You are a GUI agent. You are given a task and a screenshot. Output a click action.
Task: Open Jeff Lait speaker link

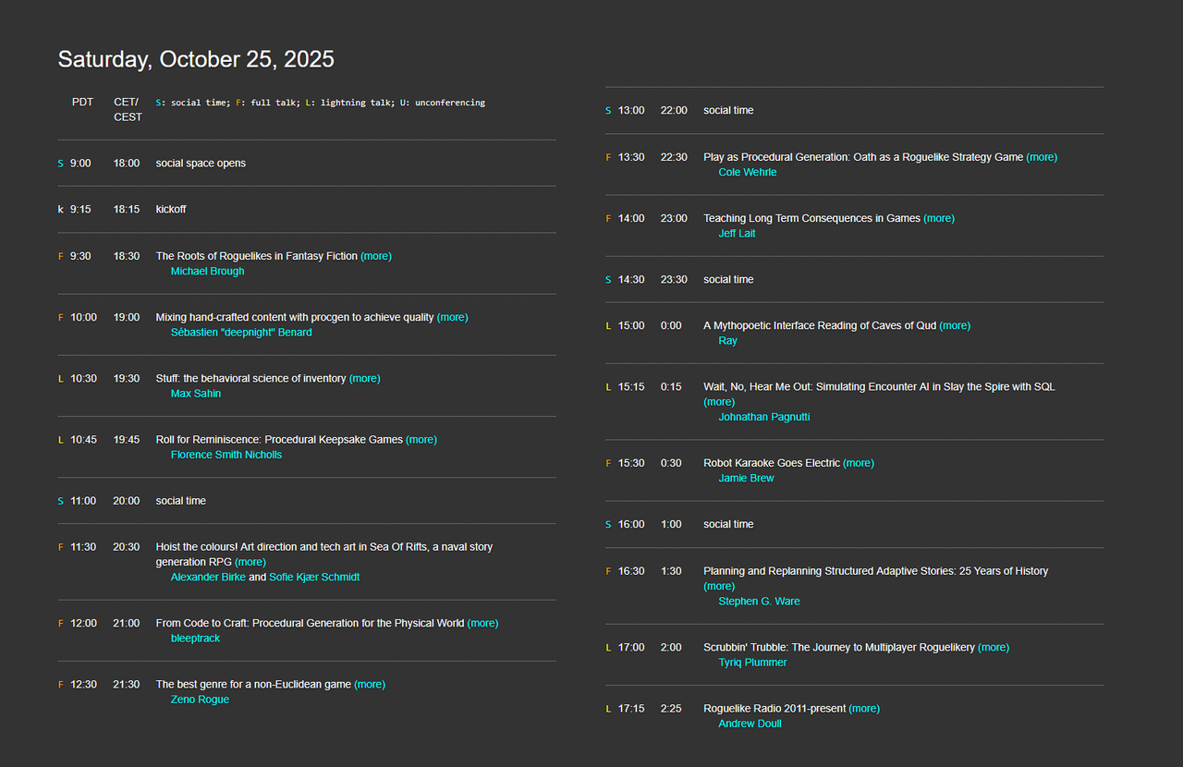click(x=737, y=234)
